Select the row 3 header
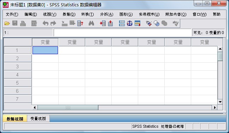 pyautogui.click(x=18, y=66)
